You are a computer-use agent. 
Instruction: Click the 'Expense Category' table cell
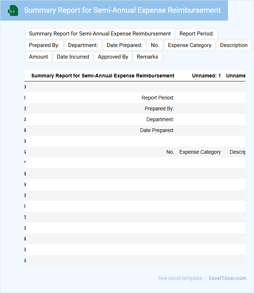tap(200, 152)
